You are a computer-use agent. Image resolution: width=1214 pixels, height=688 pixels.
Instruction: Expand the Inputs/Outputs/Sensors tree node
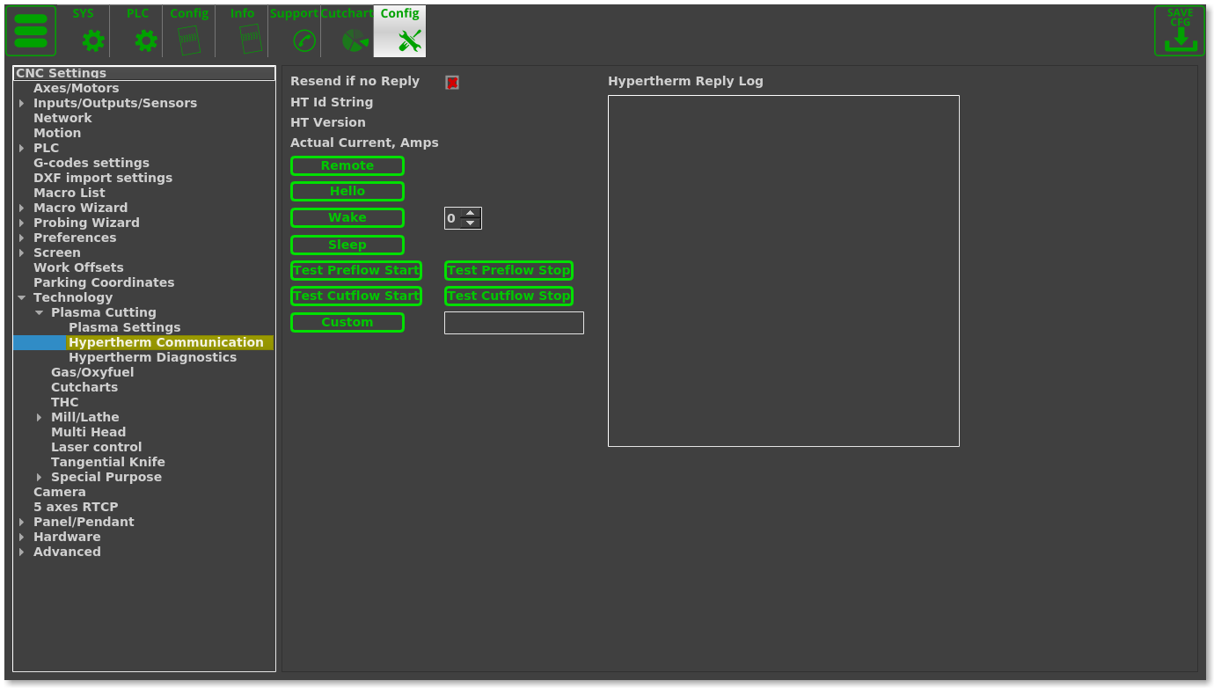[x=22, y=104]
